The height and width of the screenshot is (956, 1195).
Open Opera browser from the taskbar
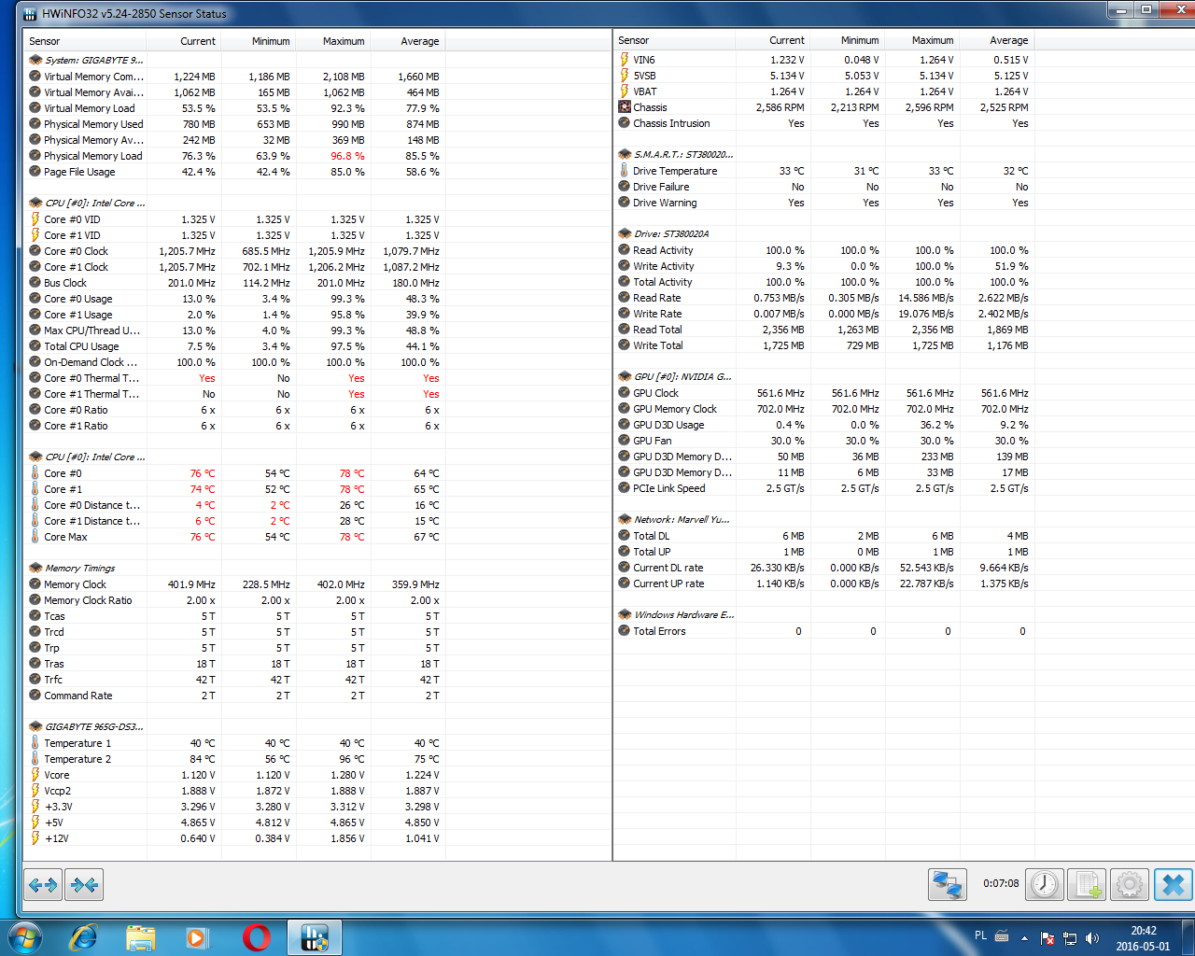[x=256, y=937]
